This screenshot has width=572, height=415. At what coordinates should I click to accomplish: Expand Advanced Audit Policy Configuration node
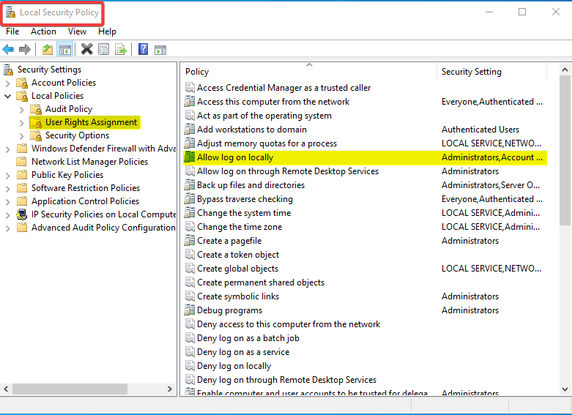(x=7, y=228)
